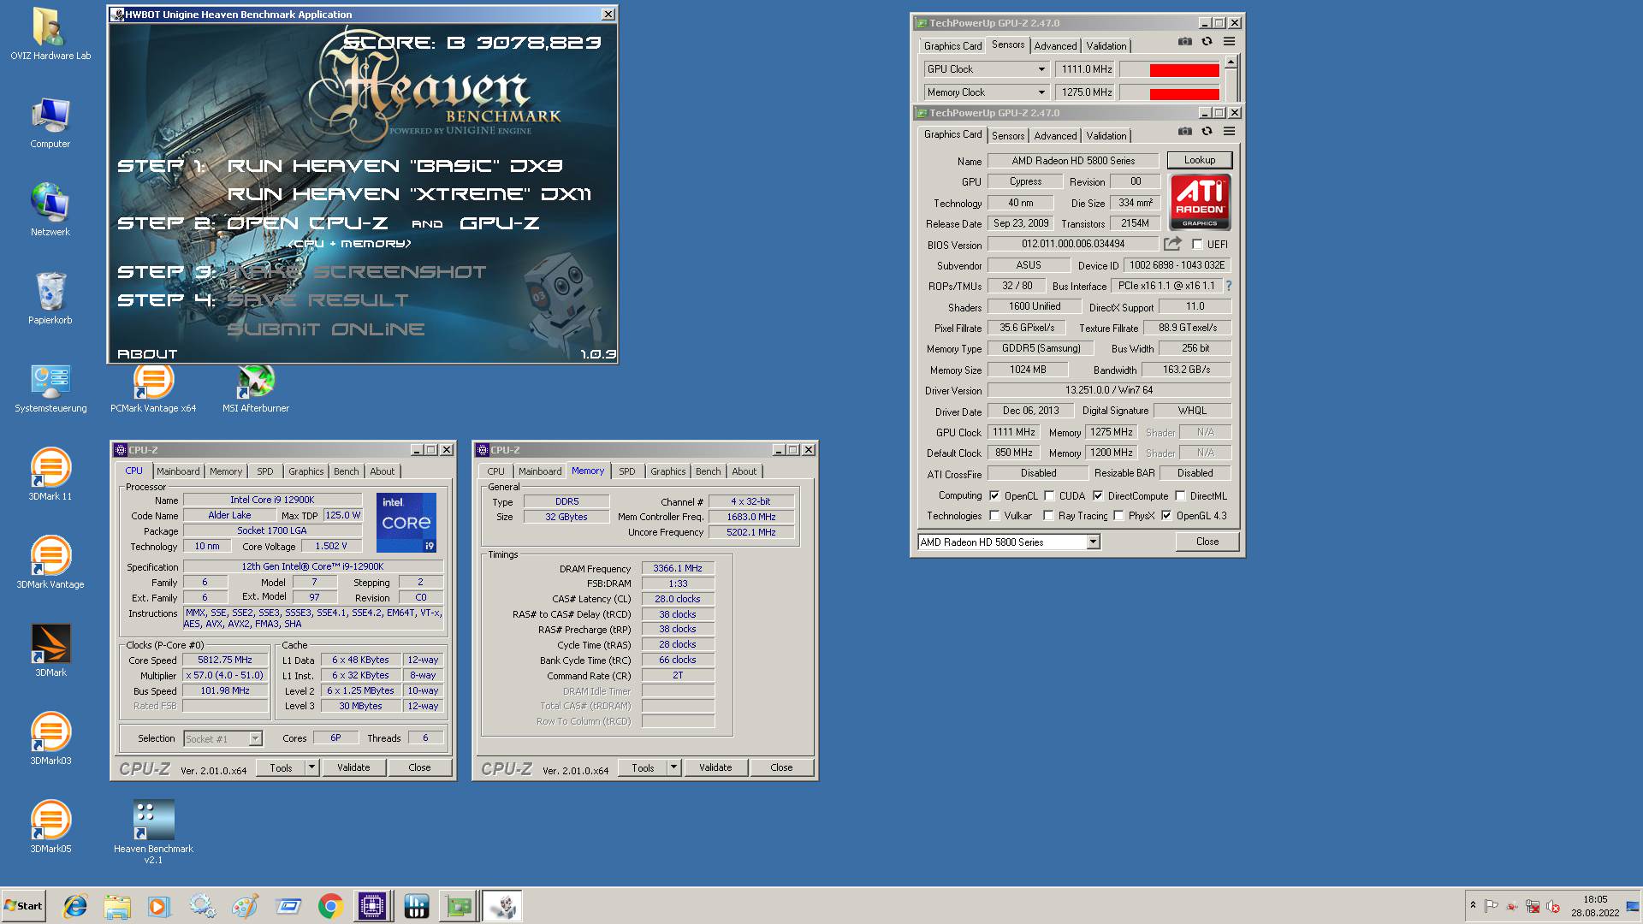Open Tools dropdown arrow in left CPU-Z window
Viewport: 1643px width, 924px height.
(311, 767)
